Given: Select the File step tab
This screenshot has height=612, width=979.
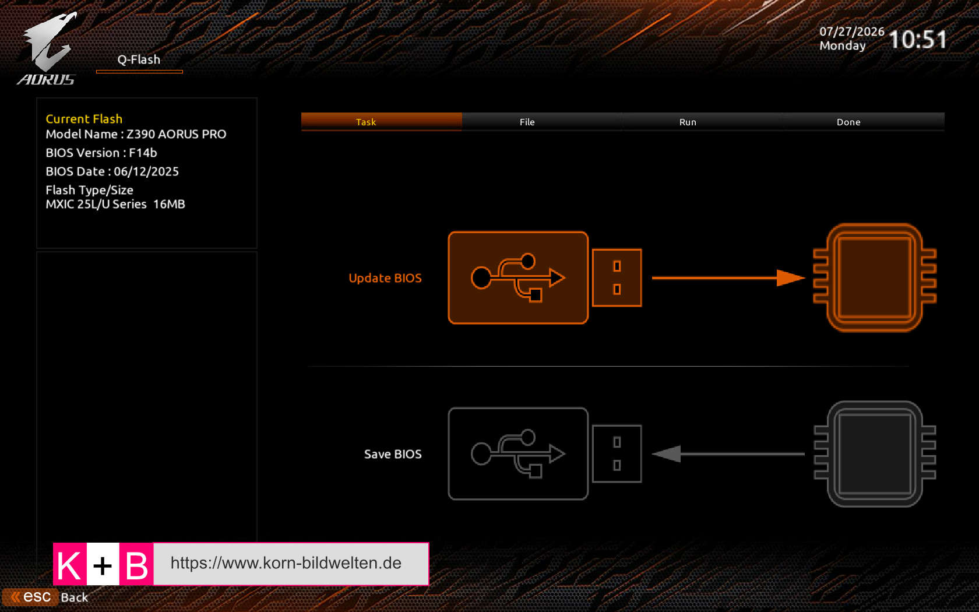Looking at the screenshot, I should coord(543,122).
